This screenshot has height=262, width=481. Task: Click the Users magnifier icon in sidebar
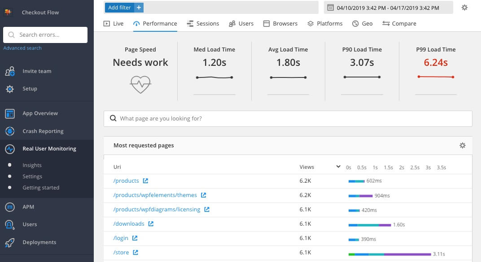click(x=10, y=225)
